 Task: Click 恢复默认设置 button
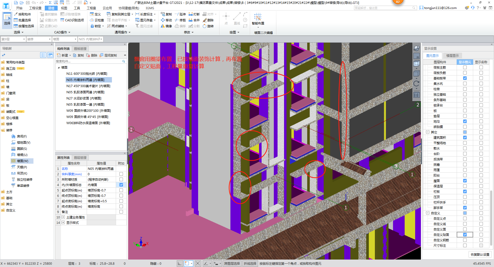tap(480, 254)
